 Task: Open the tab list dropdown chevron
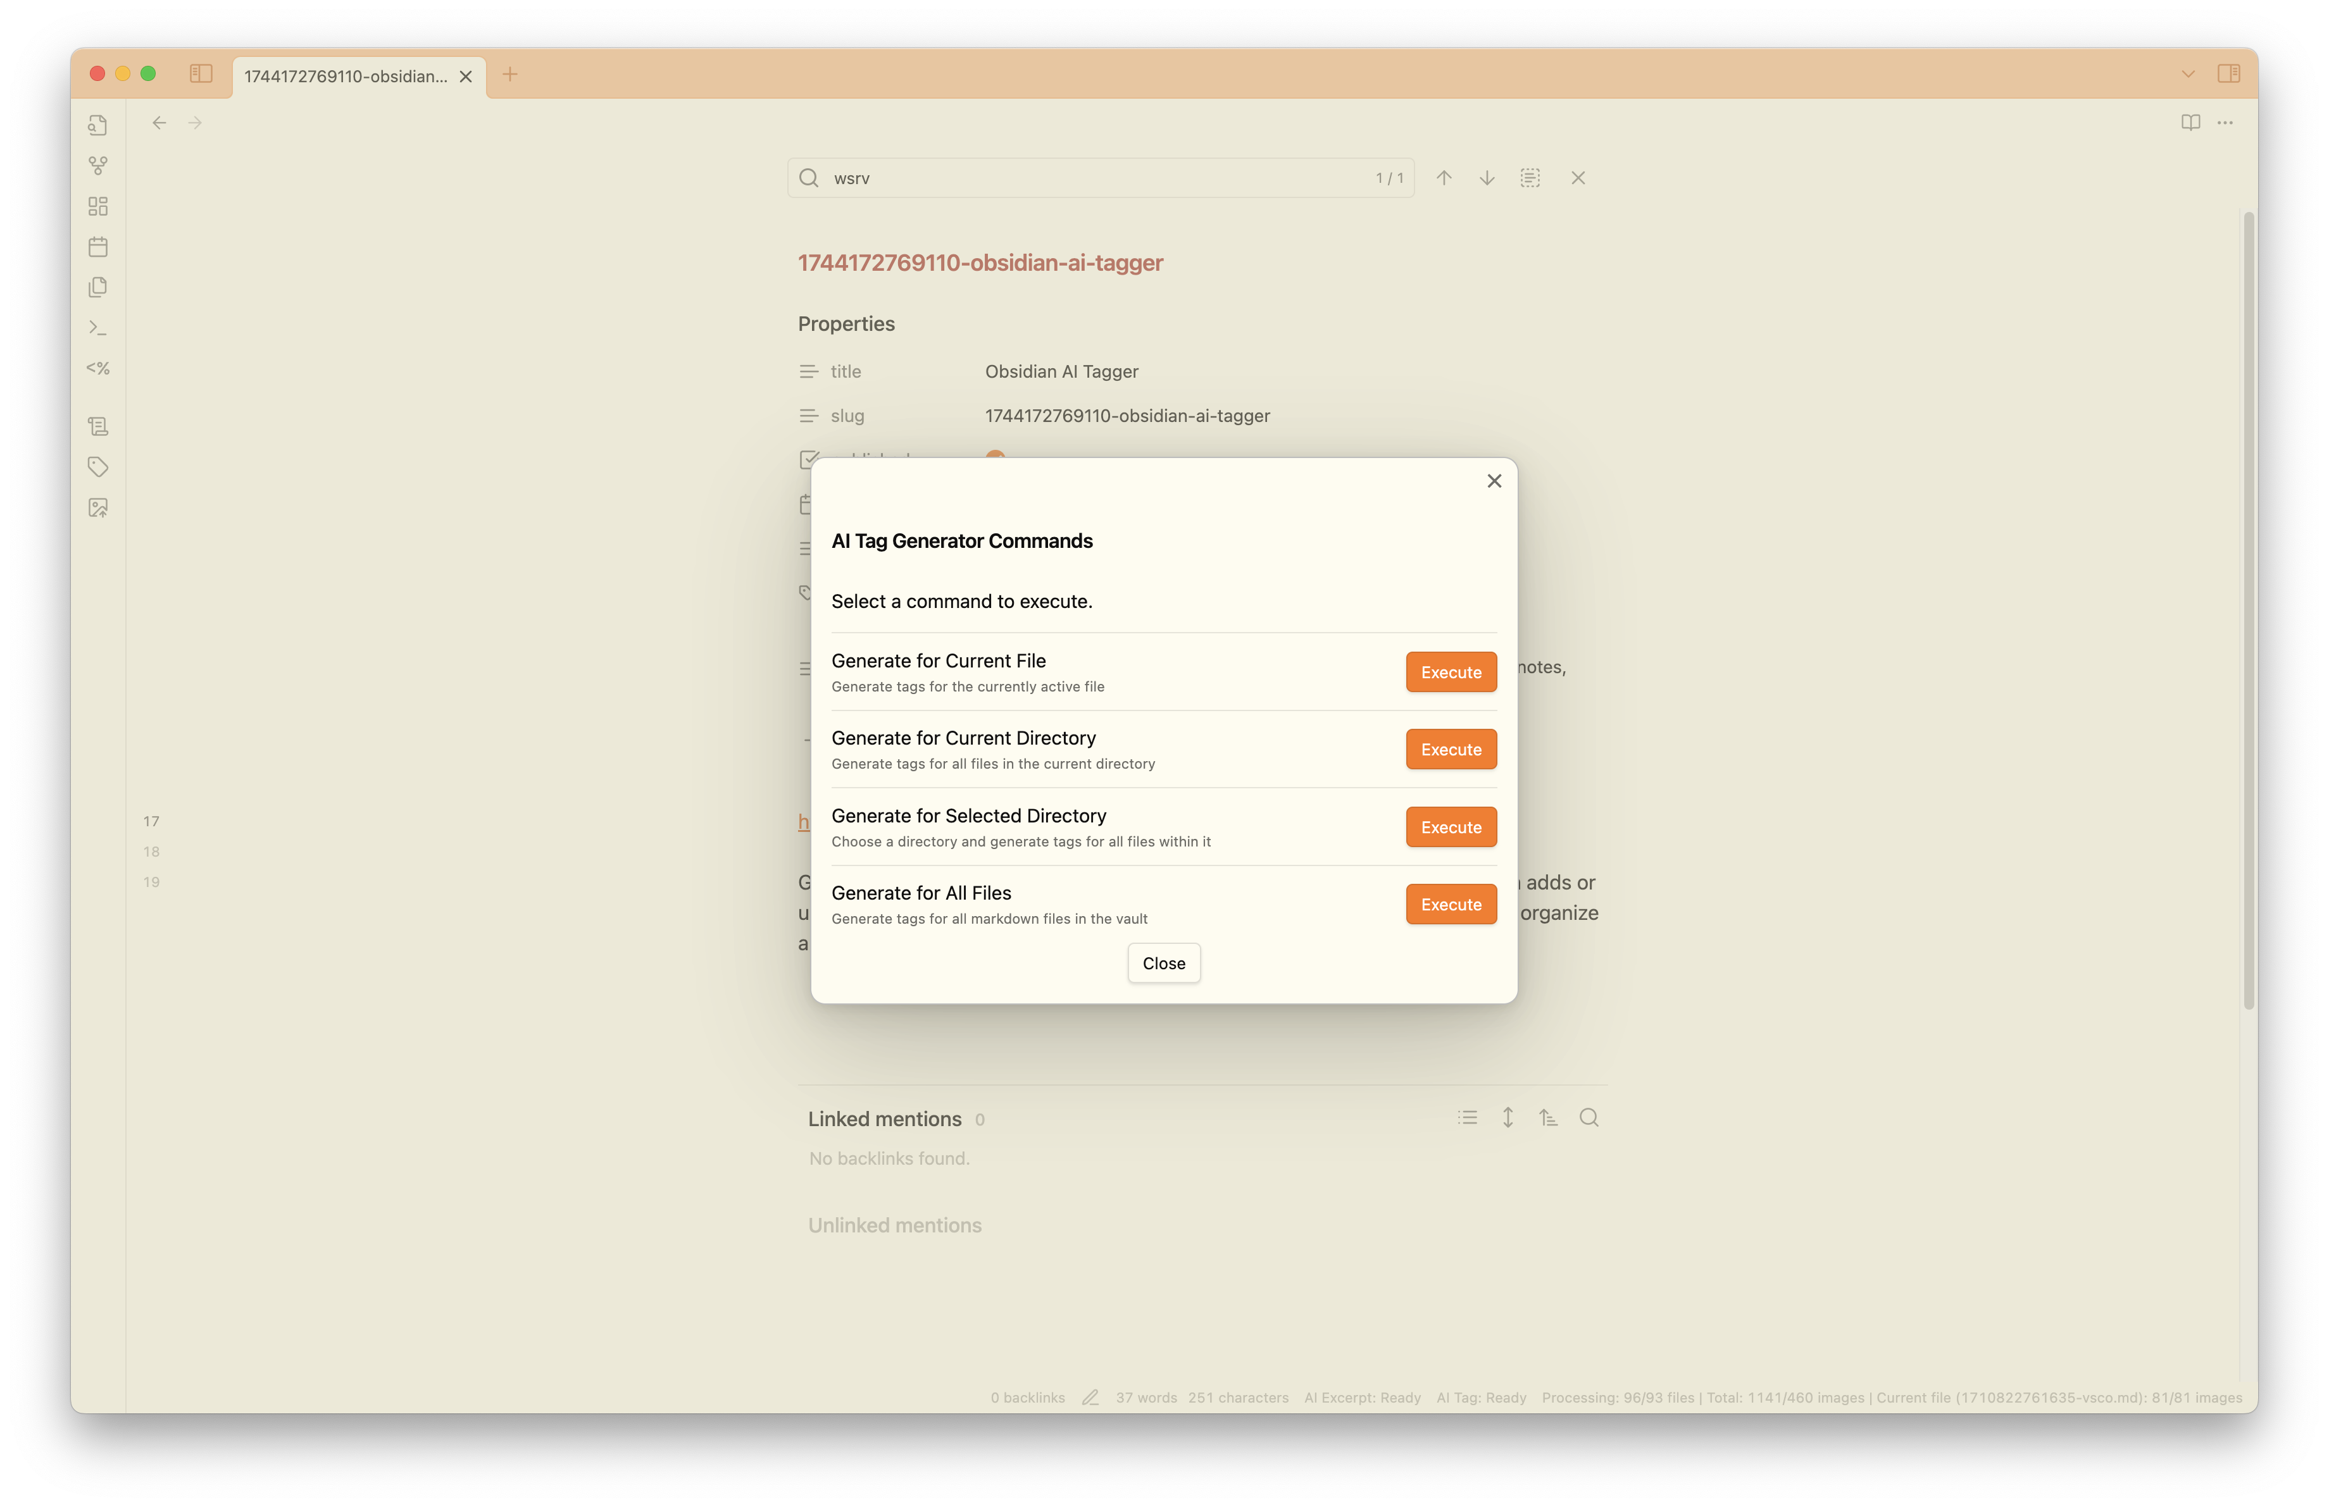2188,74
